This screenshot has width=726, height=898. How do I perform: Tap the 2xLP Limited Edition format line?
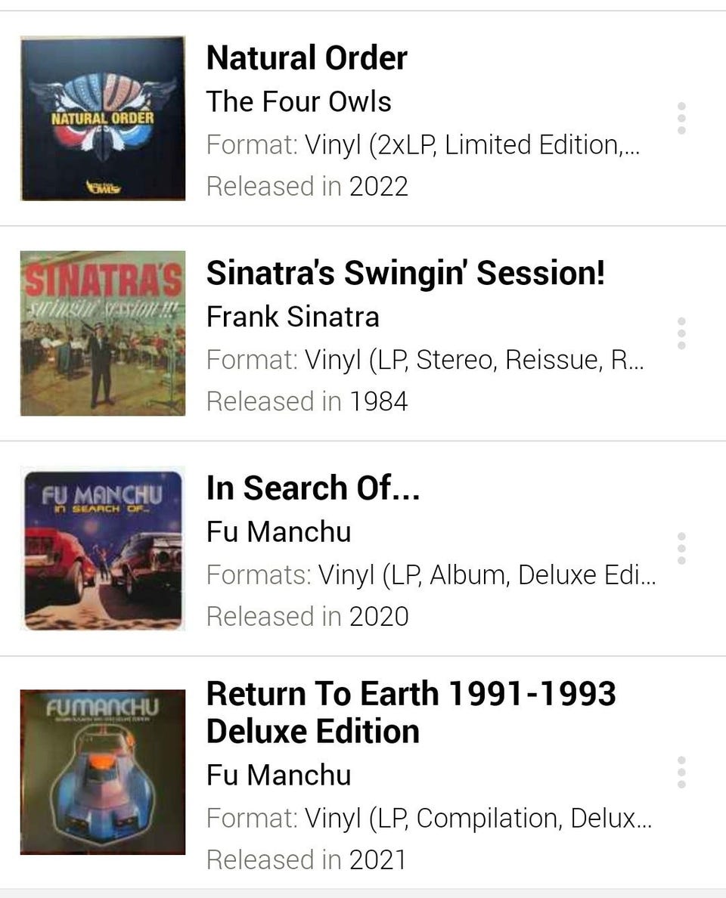tap(423, 144)
